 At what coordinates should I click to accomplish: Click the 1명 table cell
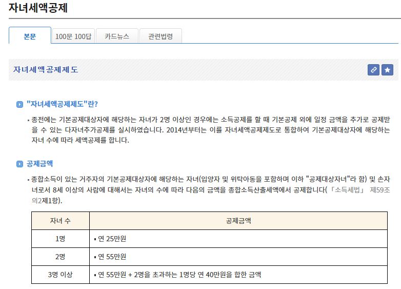click(61, 239)
